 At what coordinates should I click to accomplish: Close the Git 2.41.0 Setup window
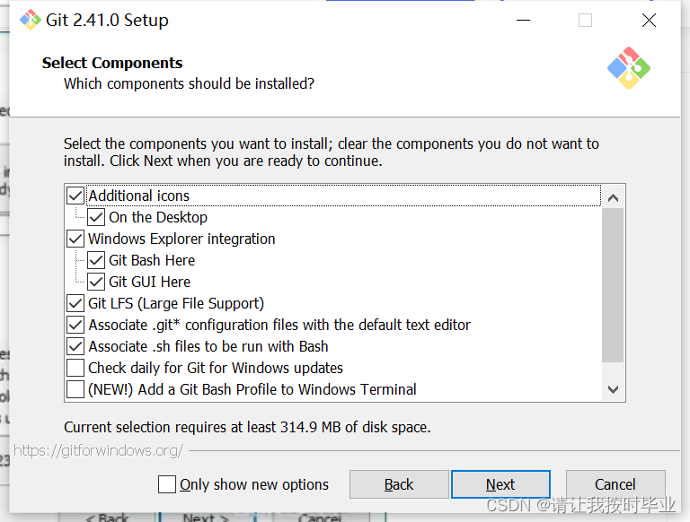[649, 21]
